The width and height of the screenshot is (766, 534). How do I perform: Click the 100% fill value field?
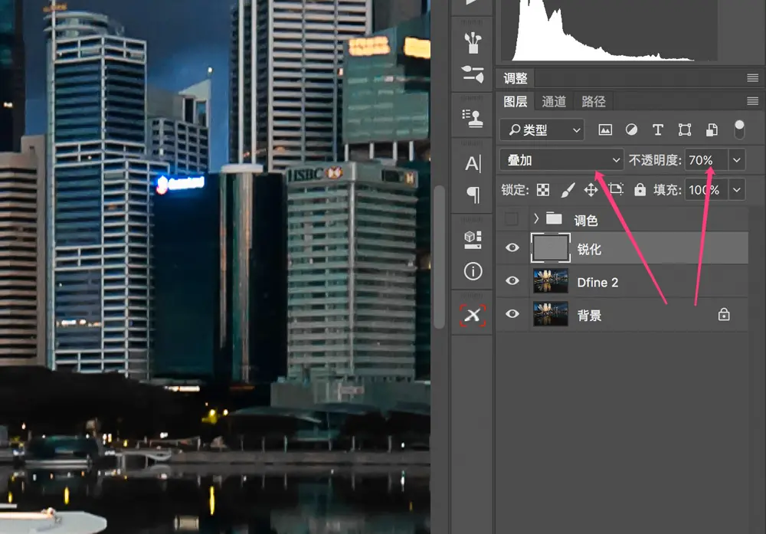click(x=706, y=189)
